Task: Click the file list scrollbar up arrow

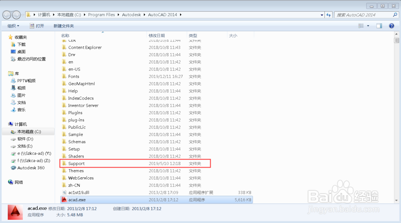Action: tap(397, 34)
